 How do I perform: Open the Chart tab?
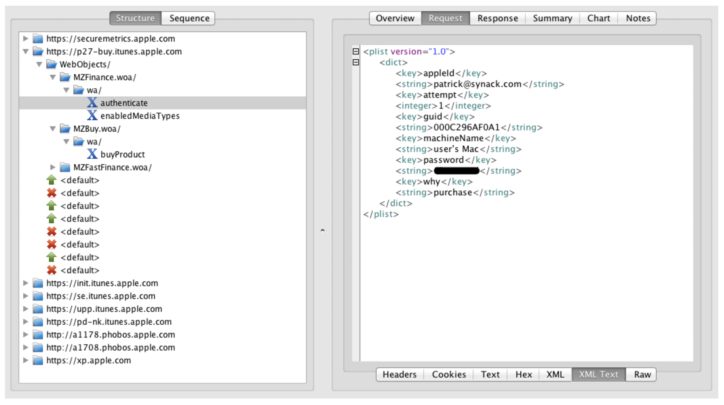[599, 18]
